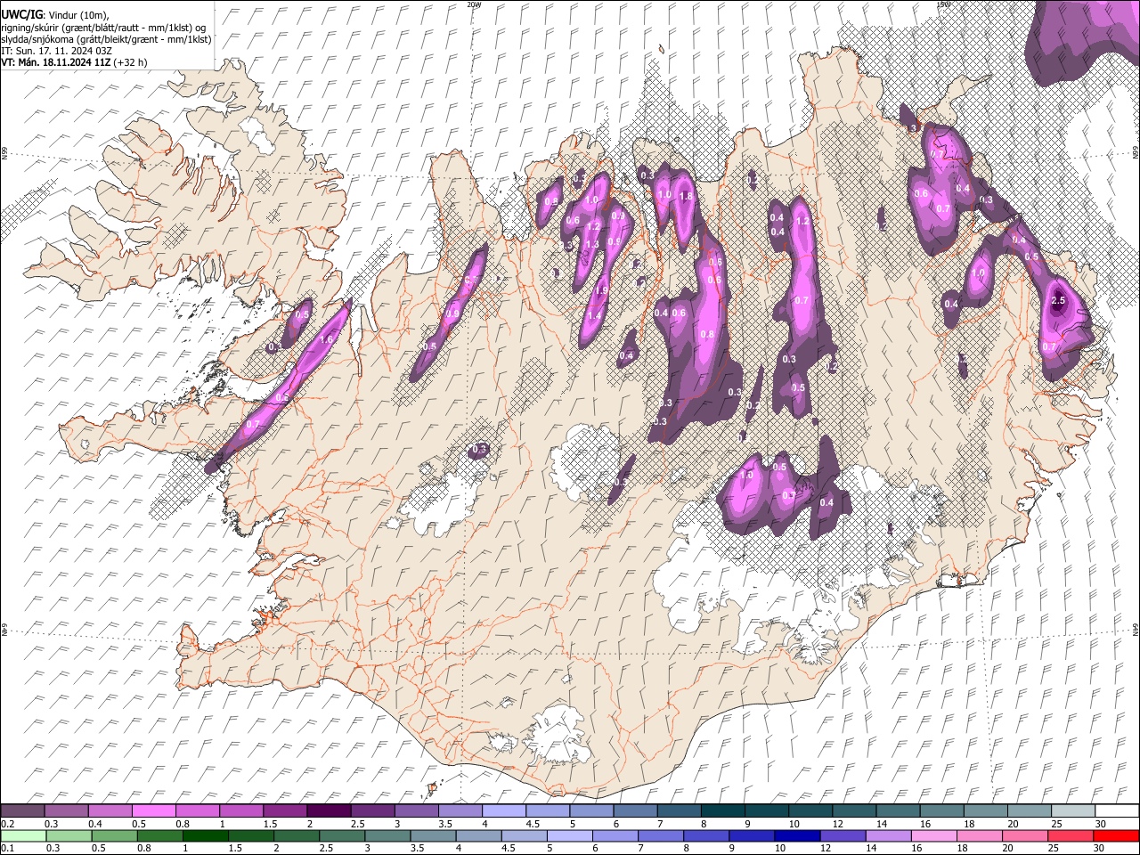Select the darkest green lower swatch between 1 and 1.5
Screen dimensions: 1140x855
click(206, 835)
